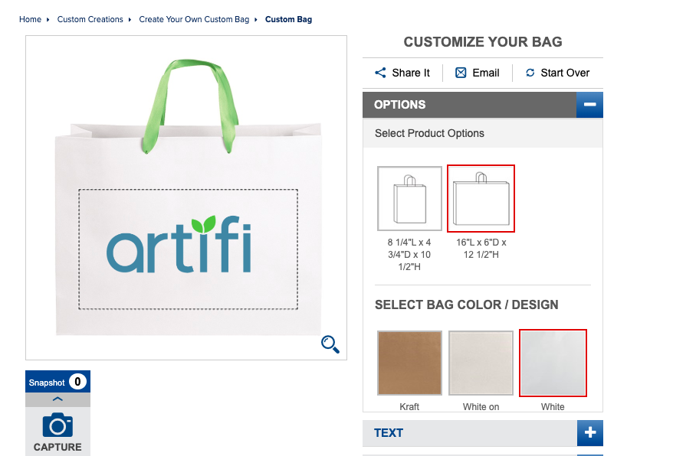Image resolution: width=696 pixels, height=456 pixels.
Task: Select the Kraft color swatch
Action: (409, 362)
